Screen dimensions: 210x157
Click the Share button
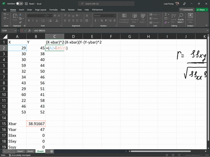tap(202, 10)
